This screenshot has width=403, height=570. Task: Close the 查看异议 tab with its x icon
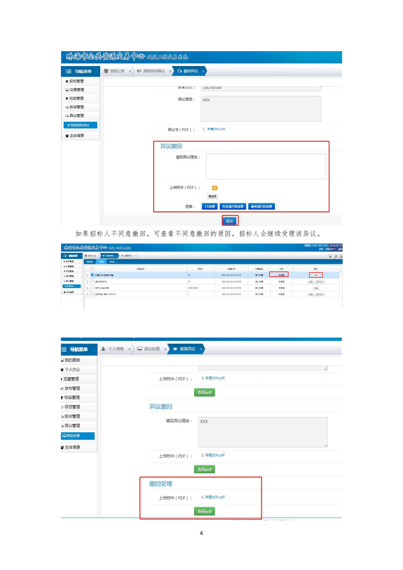[201, 349]
